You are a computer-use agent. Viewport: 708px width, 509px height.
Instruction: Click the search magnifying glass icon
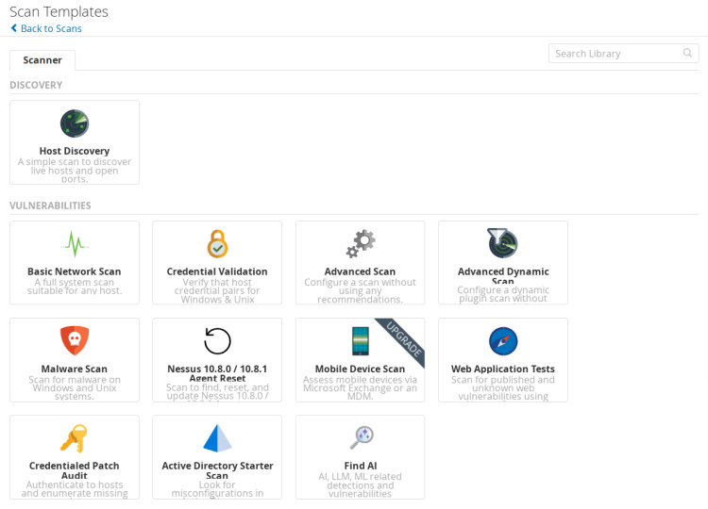click(688, 54)
